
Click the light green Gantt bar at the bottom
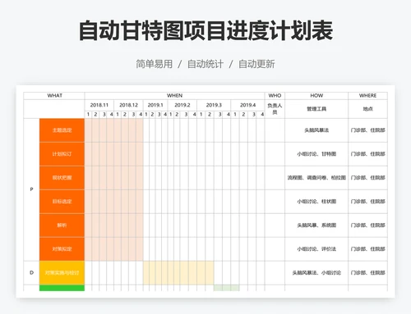point(226,288)
